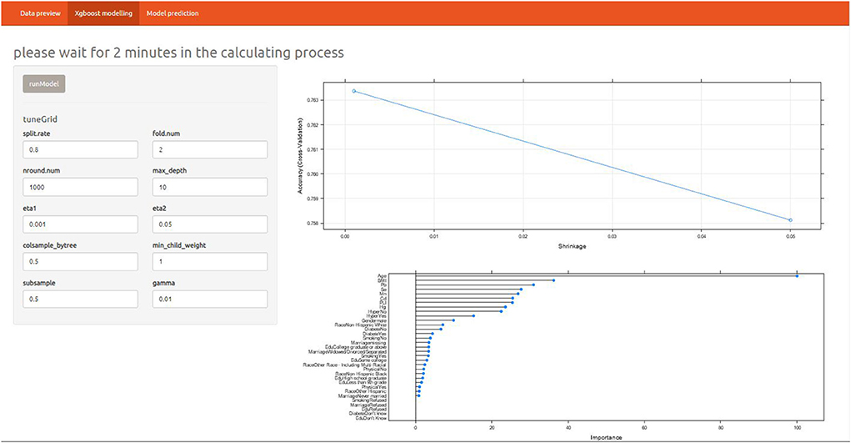Open the Data preview tab
851x443 pixels.
point(40,13)
